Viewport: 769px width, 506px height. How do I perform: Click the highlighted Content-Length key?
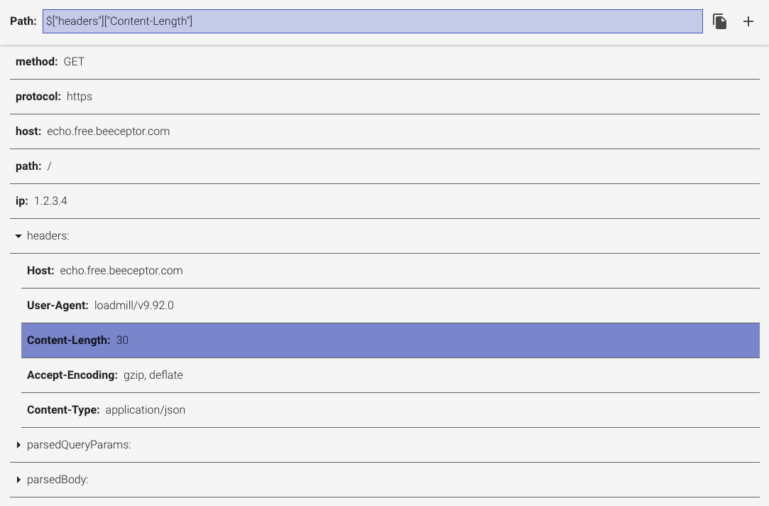coord(68,340)
